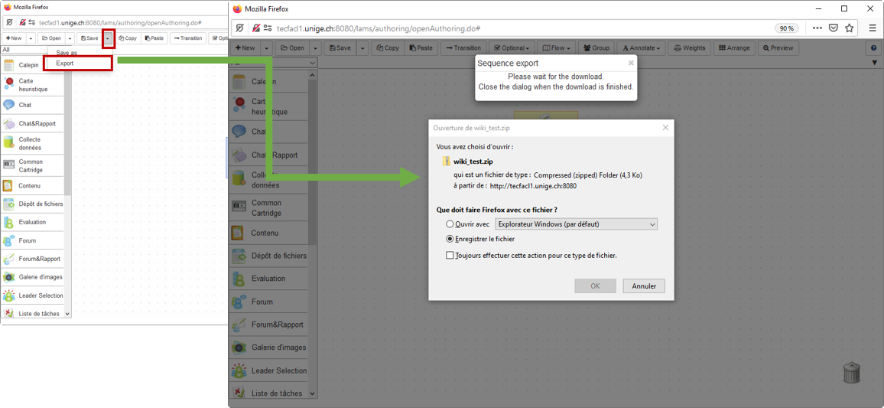
Task: Close the 'Ouverture de wiki_test.zip' dialog
Action: point(665,128)
